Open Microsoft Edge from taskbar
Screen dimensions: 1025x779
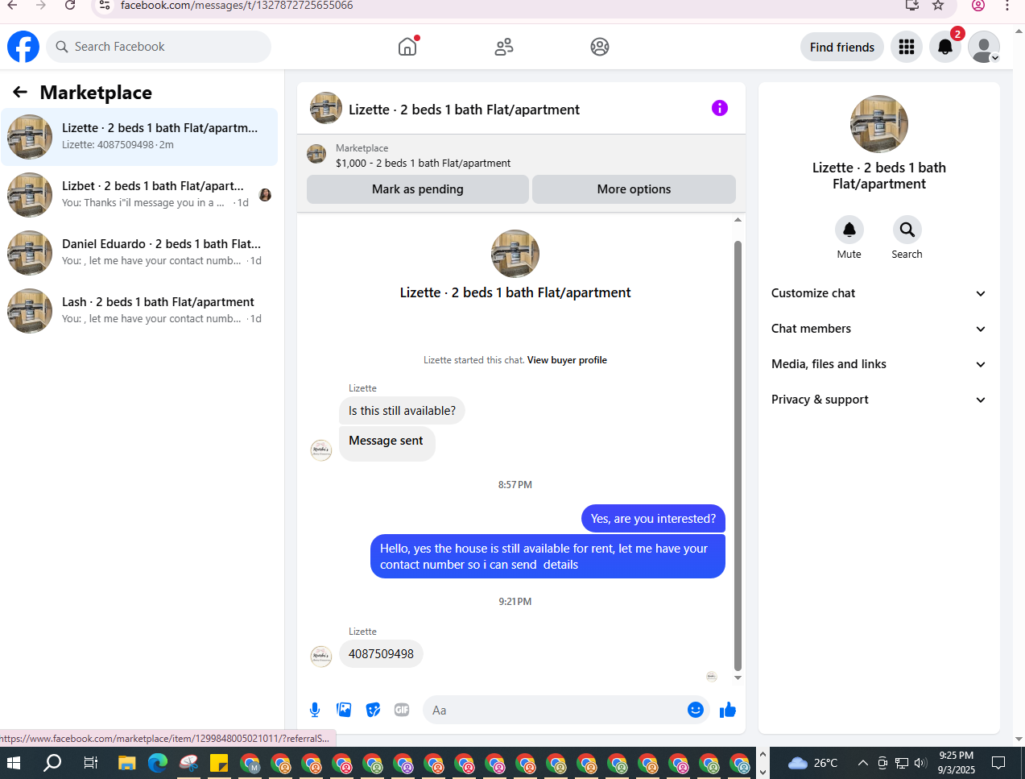(x=158, y=763)
